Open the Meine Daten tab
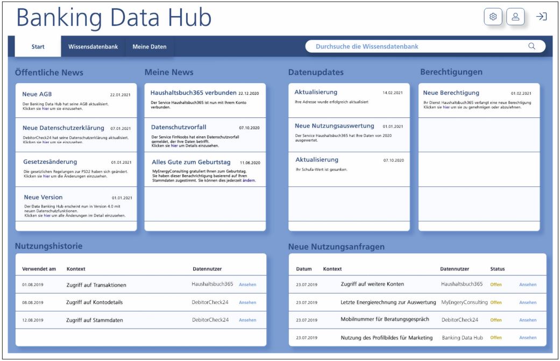Viewport: 560px width, 361px height. tap(150, 47)
